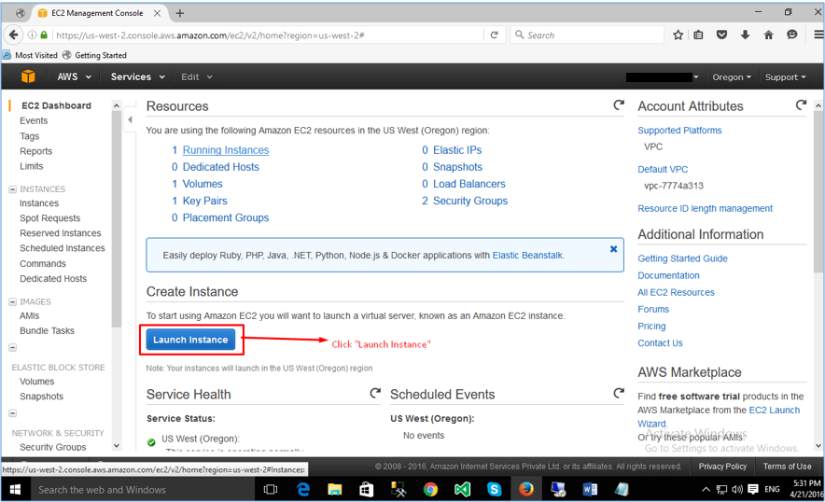This screenshot has width=825, height=502.
Task: Refresh the Service Health section
Action: click(375, 393)
